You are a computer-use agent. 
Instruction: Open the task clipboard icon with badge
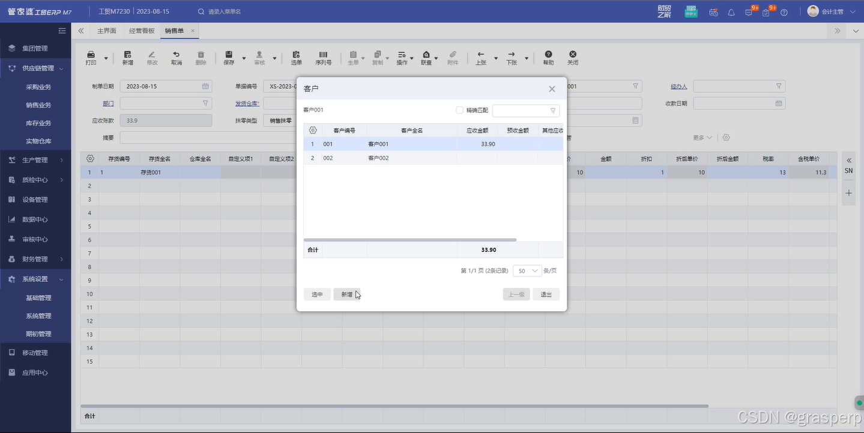[766, 12]
